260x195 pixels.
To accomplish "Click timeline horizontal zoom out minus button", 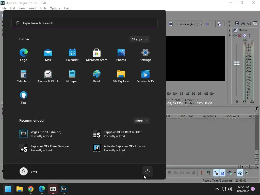I will (253, 167).
